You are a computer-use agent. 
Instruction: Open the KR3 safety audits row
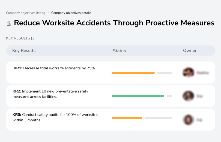click(x=111, y=119)
